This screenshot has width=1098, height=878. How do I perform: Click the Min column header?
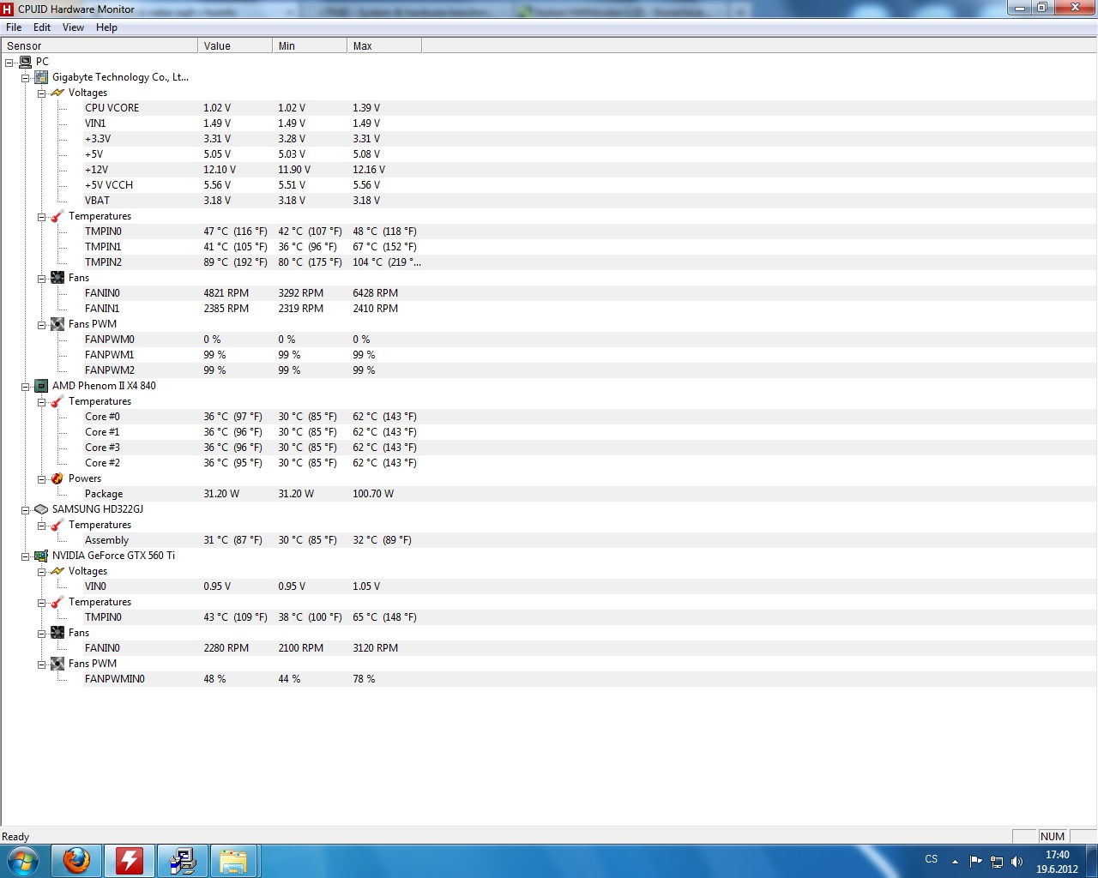[310, 46]
